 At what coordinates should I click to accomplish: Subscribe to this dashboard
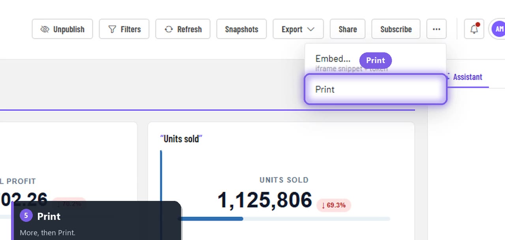coord(396,29)
